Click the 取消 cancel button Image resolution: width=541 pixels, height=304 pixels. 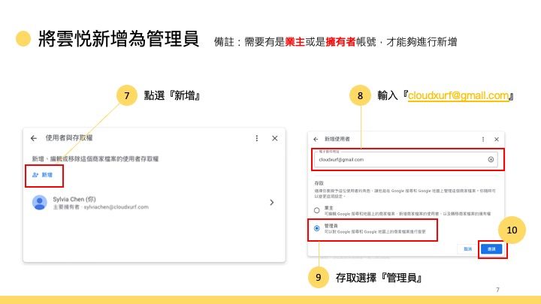coord(467,248)
